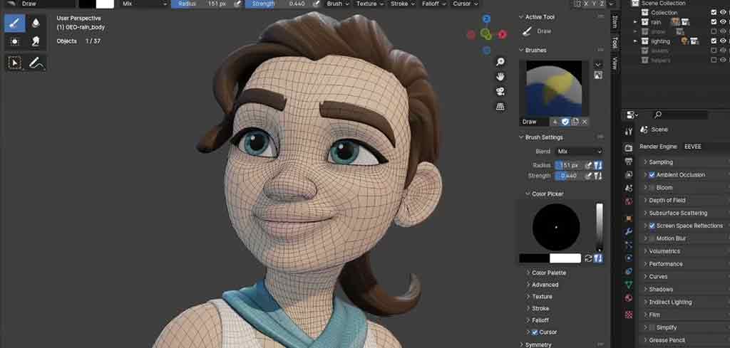The width and height of the screenshot is (730, 348).
Task: Toggle camera view gizmo icon
Action: pos(500,91)
